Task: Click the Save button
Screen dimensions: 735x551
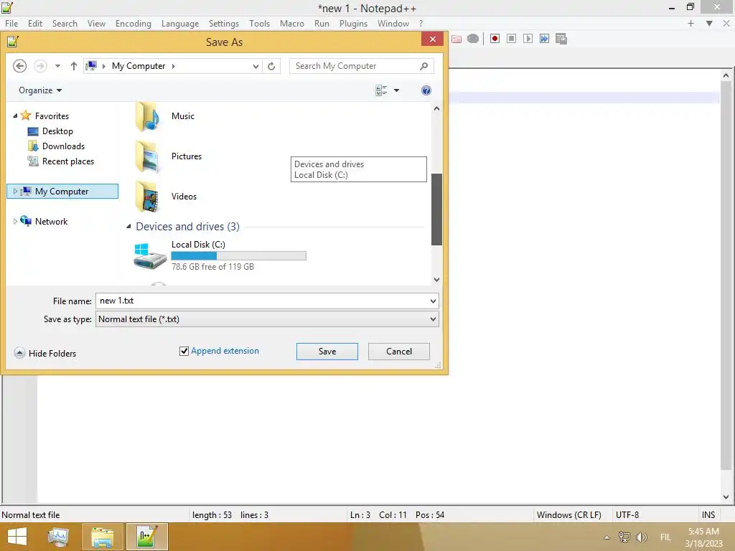Action: [x=327, y=352]
